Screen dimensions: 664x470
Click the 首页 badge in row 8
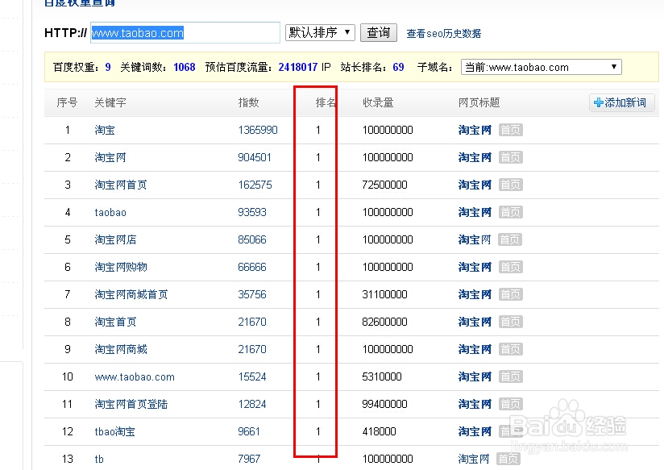coord(510,322)
